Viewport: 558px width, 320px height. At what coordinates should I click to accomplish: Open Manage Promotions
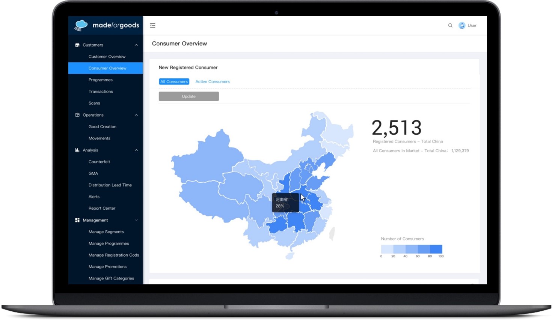click(107, 267)
